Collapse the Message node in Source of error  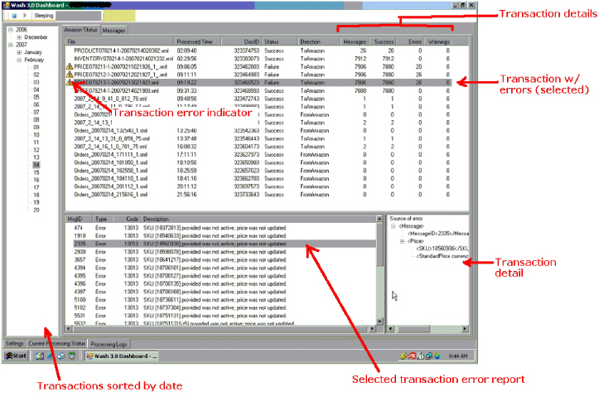pos(393,225)
